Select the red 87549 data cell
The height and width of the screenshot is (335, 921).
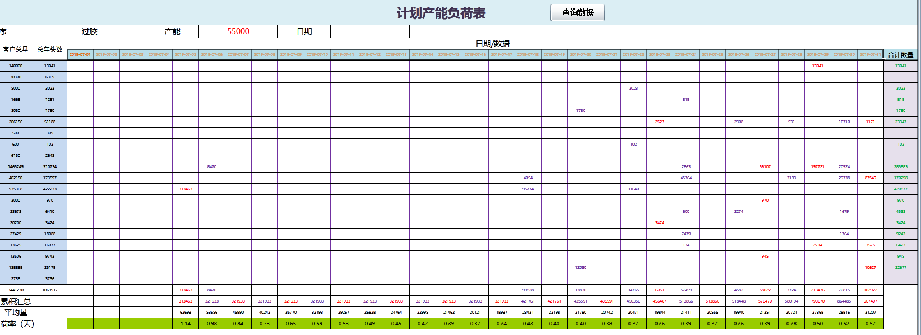pos(871,178)
